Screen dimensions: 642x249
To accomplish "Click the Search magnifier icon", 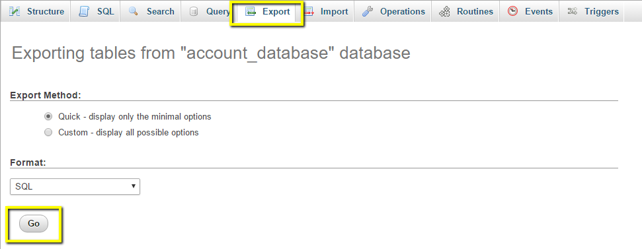I will tap(133, 11).
